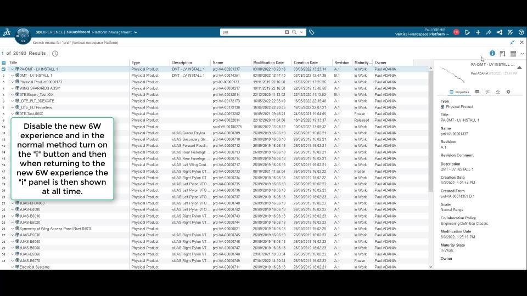This screenshot has height=296, width=527.
Task: Expand the Electrical Systems row
Action: 13,267
